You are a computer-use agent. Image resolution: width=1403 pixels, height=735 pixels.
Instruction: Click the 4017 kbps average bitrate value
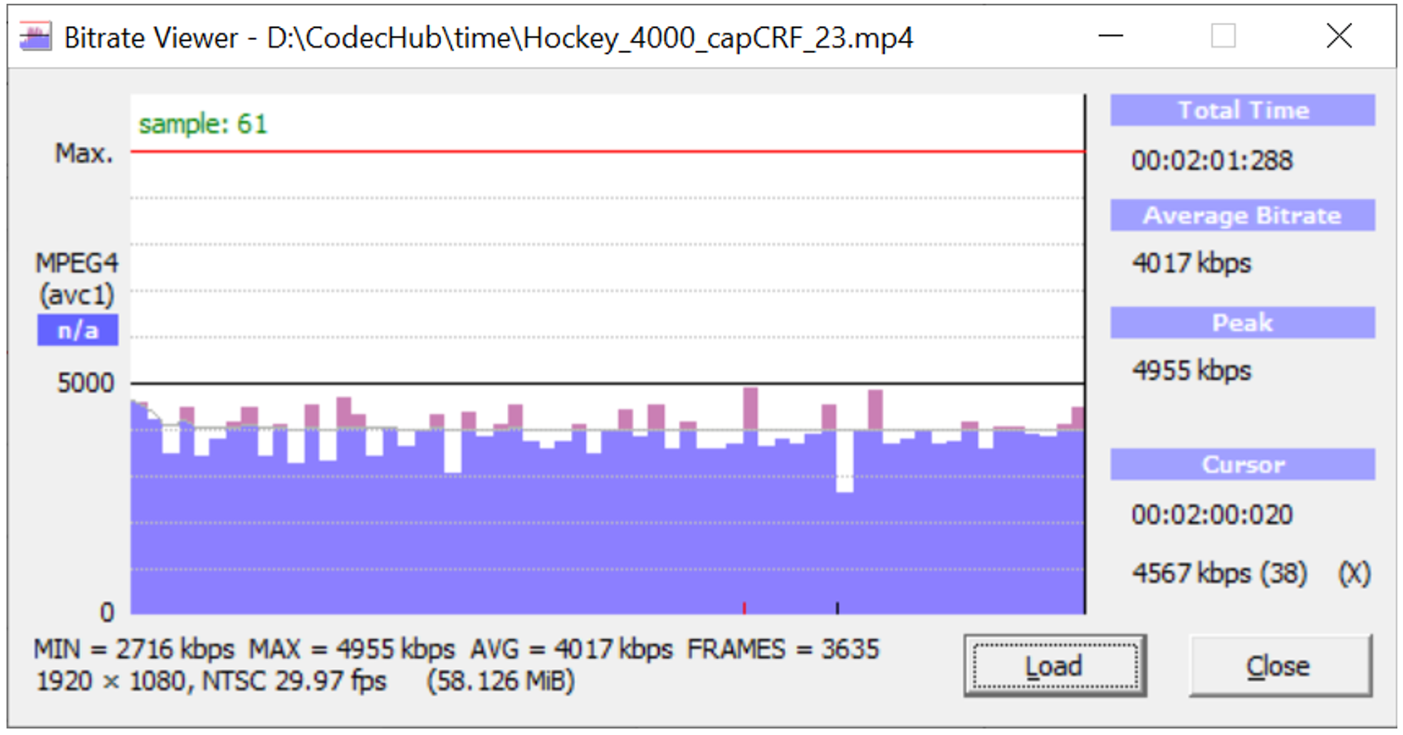(1192, 264)
